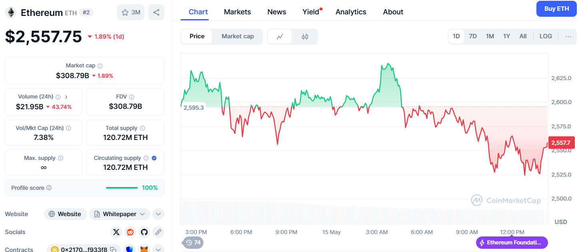Copy contract address 0x2170...f933f8
Image resolution: width=578 pixels, height=252 pixels.
point(114,250)
